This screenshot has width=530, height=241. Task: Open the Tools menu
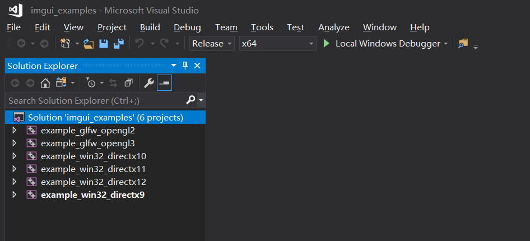[x=262, y=27]
